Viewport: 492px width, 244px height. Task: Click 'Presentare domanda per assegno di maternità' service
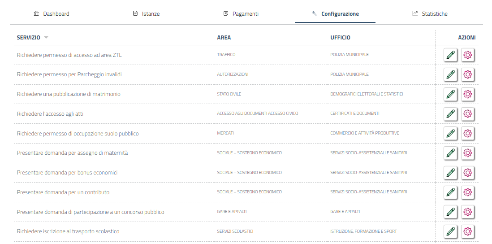pos(72,153)
